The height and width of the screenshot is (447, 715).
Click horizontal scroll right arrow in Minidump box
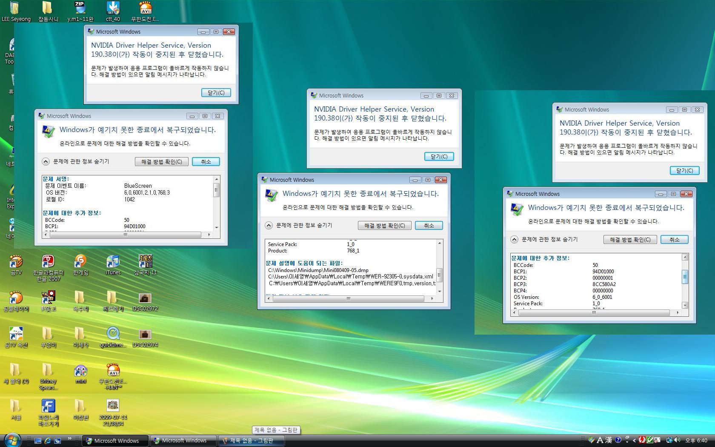[x=432, y=298]
